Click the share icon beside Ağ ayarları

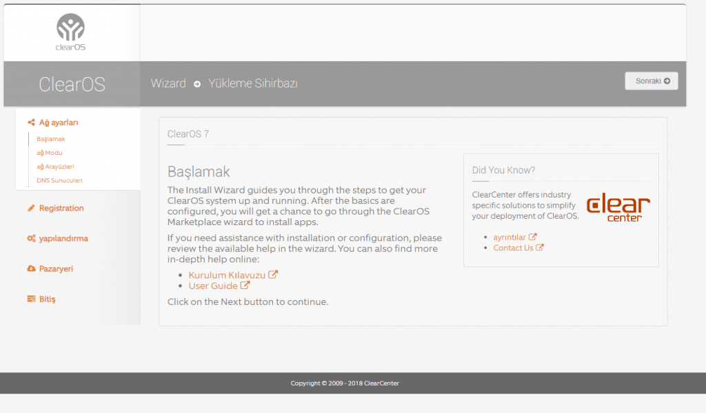point(31,123)
